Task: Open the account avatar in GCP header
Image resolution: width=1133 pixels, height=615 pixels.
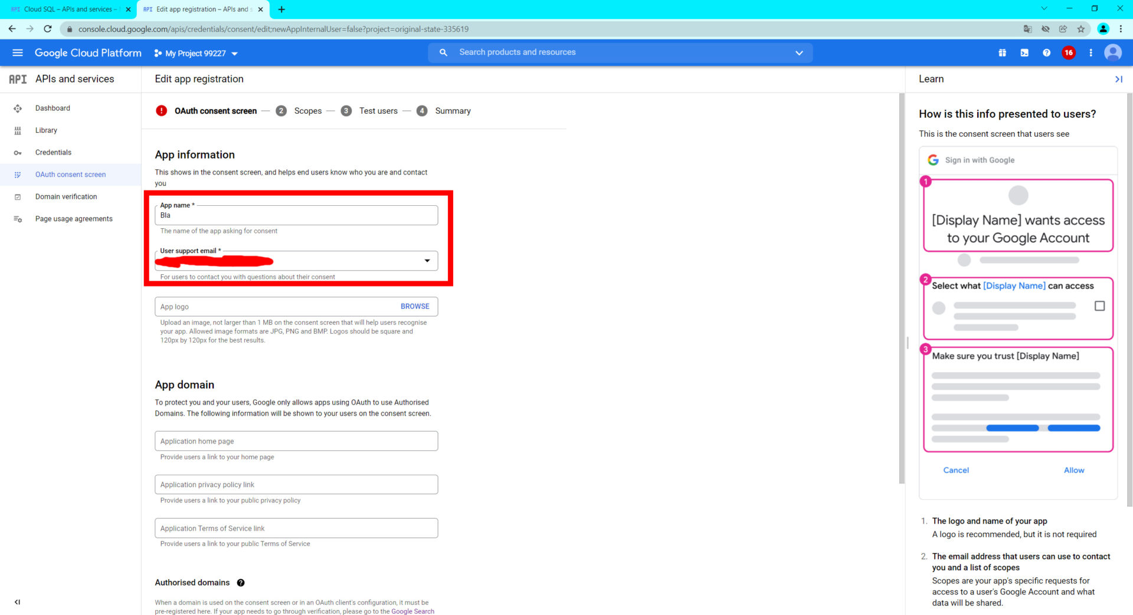Action: click(1113, 52)
